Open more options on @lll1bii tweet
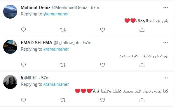The image size is (178, 107). 165,78
